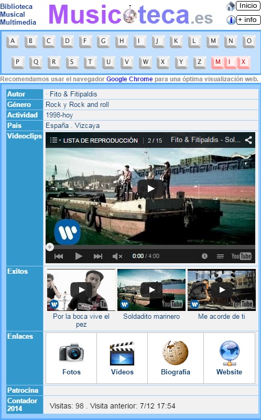Open the letter X key index

(x=163, y=62)
